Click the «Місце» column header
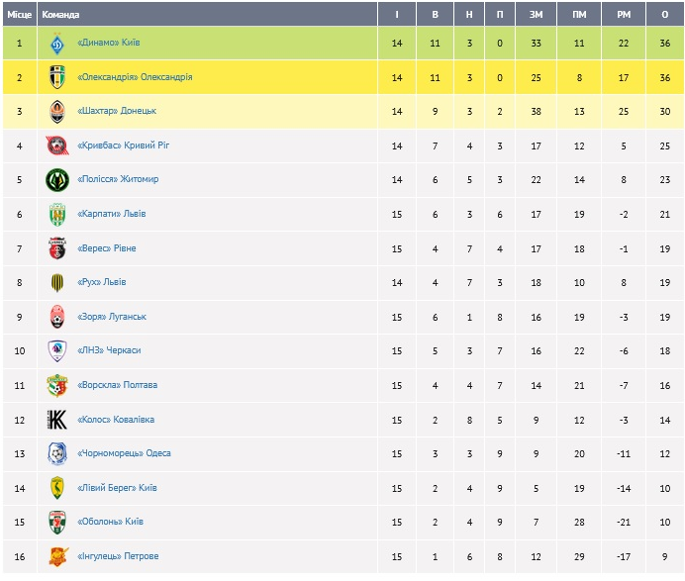Image resolution: width=685 pixels, height=581 pixels. [20, 15]
